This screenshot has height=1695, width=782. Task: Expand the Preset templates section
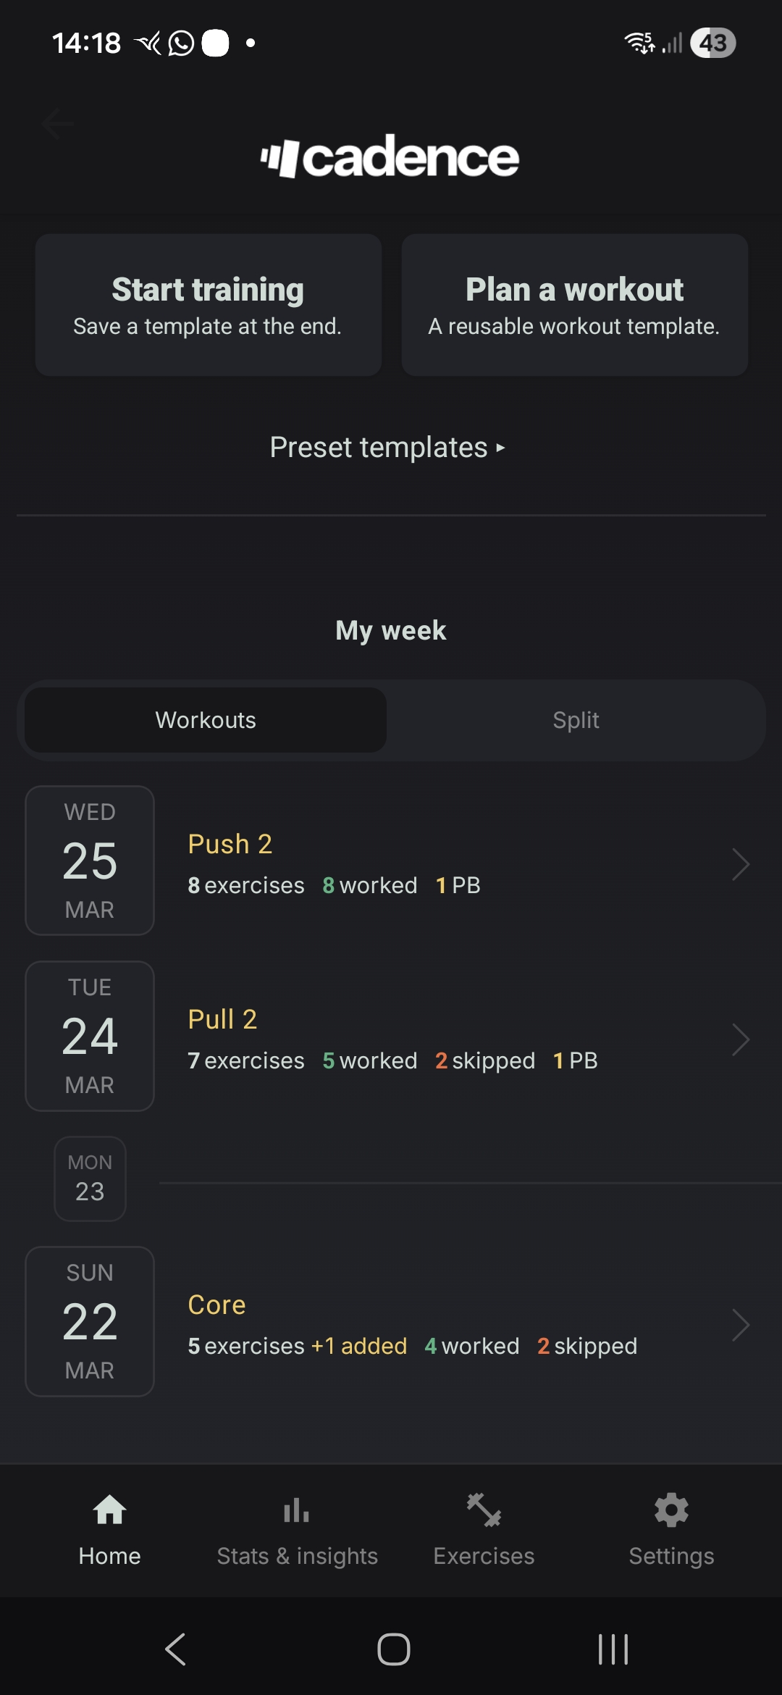388,448
